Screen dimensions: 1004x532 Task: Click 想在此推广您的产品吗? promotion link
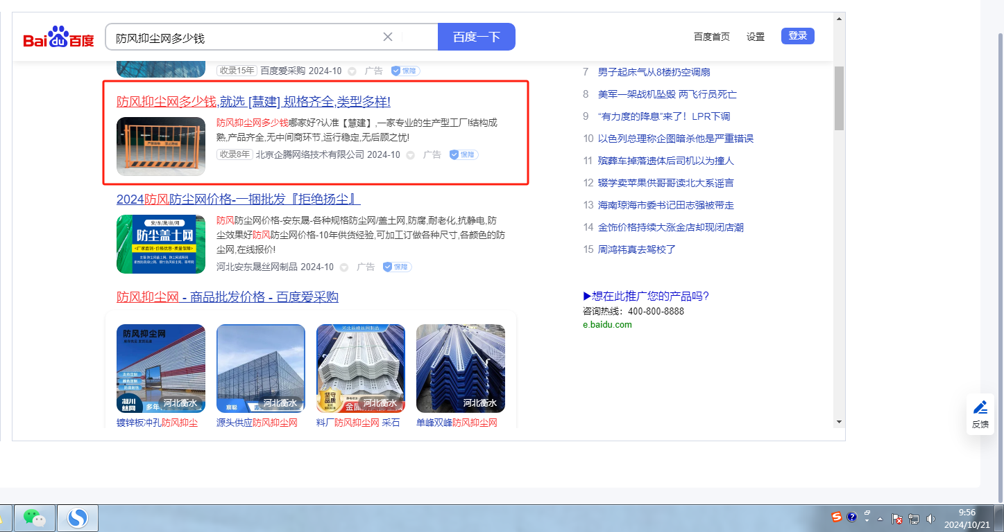(646, 296)
